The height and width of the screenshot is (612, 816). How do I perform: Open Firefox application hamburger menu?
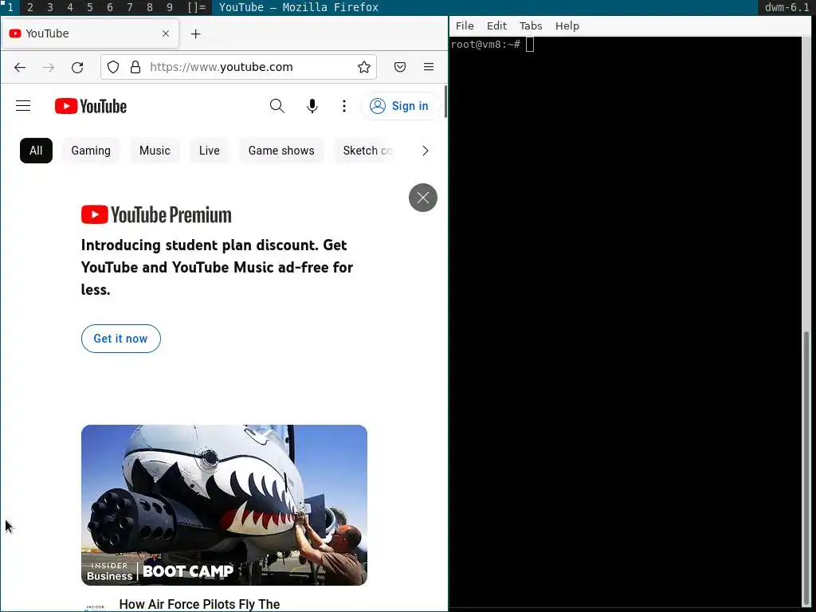[x=429, y=67]
